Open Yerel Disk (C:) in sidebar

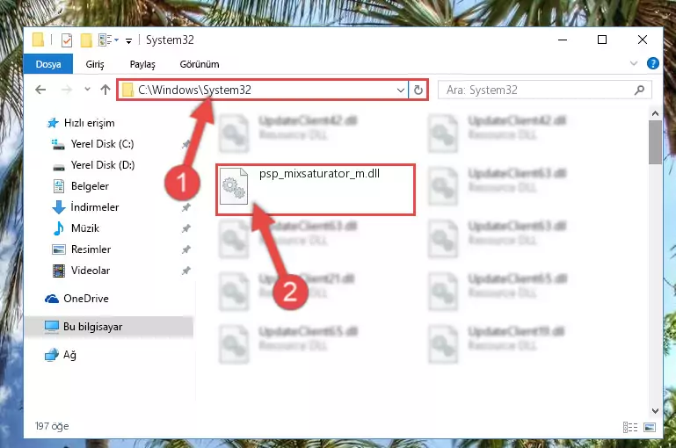pos(102,144)
